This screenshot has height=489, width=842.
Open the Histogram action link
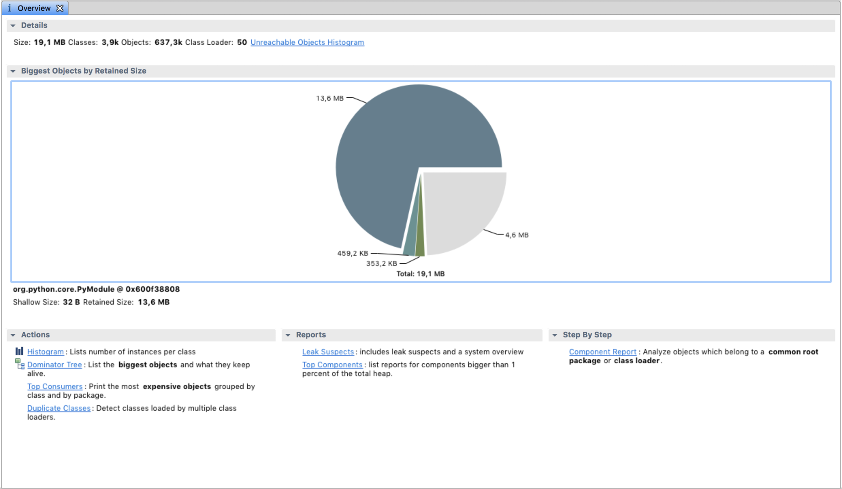point(45,352)
